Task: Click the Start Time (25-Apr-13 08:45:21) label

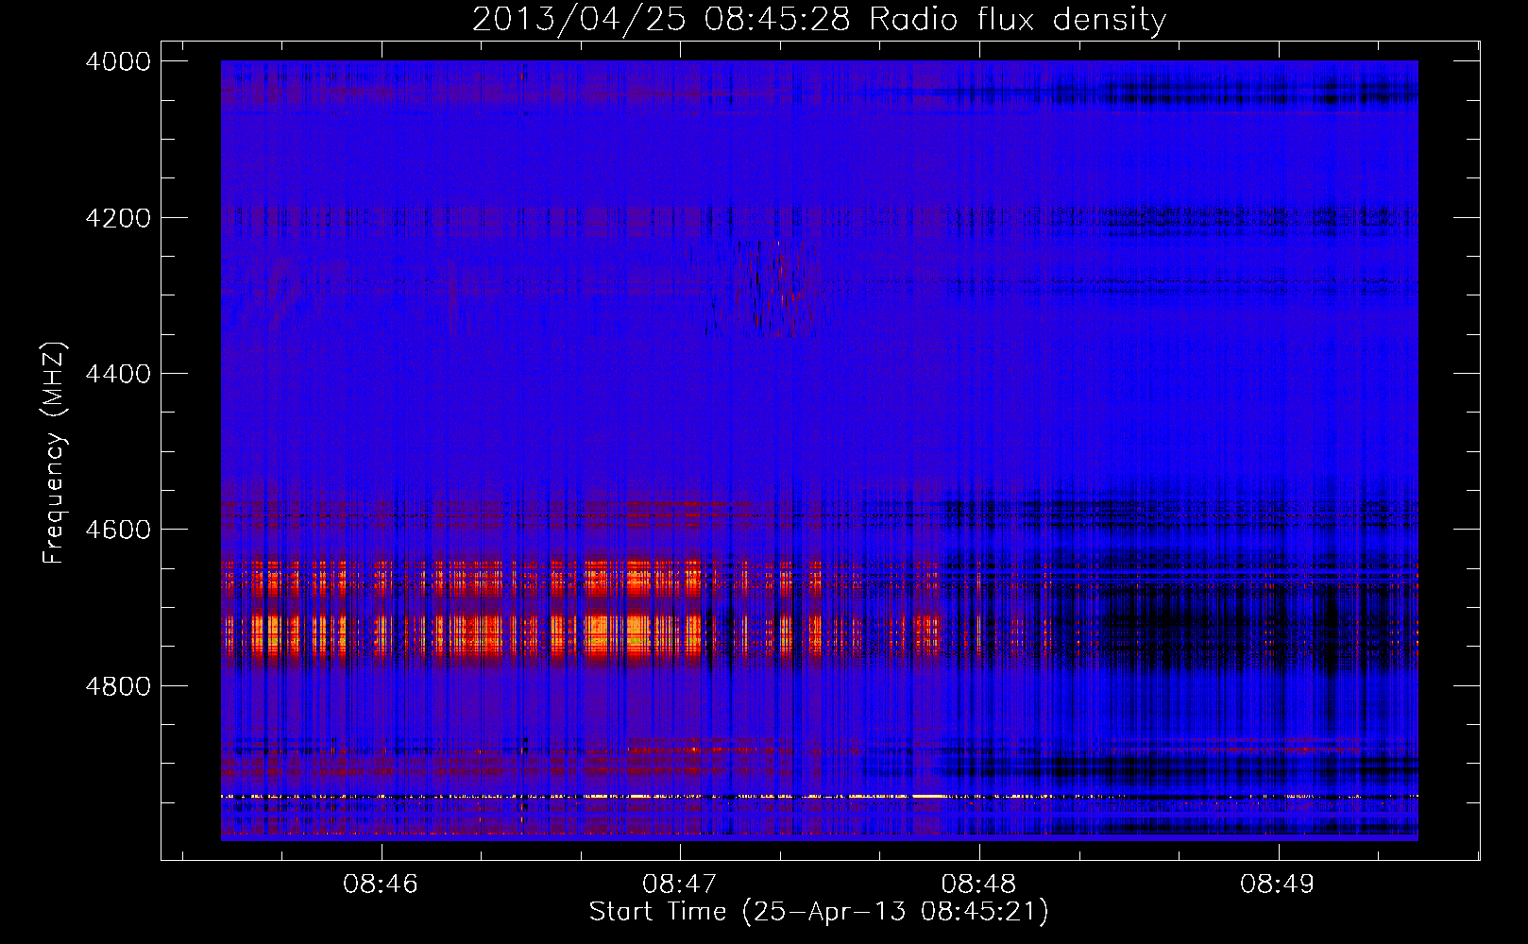Action: (819, 912)
